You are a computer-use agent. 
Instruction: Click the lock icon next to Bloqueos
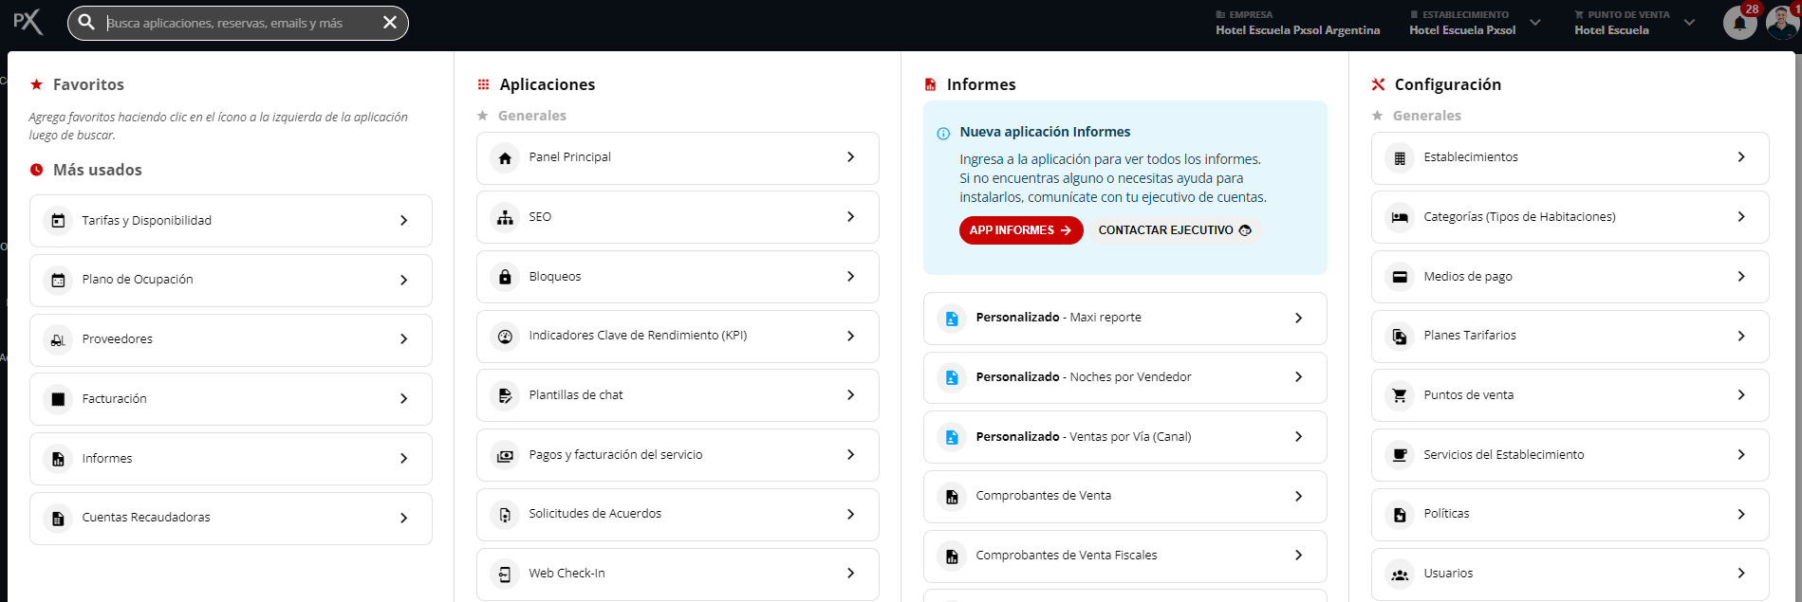(505, 277)
